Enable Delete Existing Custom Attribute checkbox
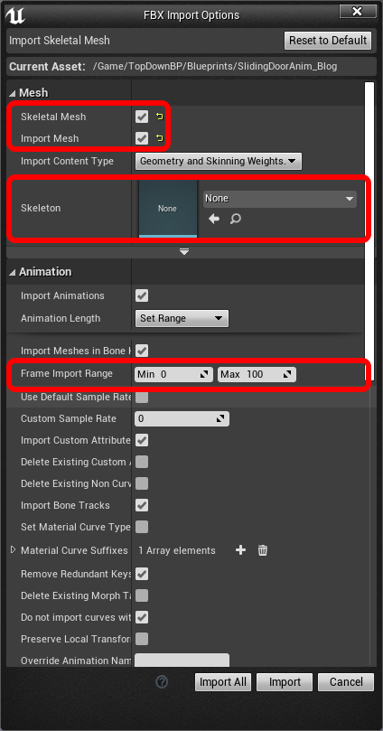The height and width of the screenshot is (731, 383). pyautogui.click(x=142, y=462)
